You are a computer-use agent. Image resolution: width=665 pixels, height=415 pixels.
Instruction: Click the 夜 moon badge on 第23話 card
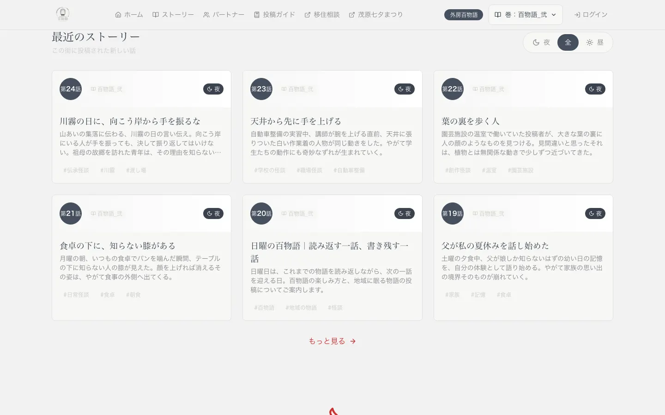pos(405,89)
